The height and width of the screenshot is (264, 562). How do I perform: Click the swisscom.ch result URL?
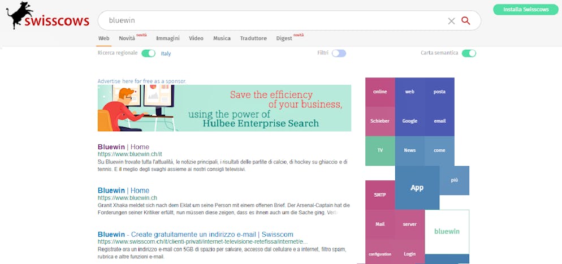pos(202,241)
